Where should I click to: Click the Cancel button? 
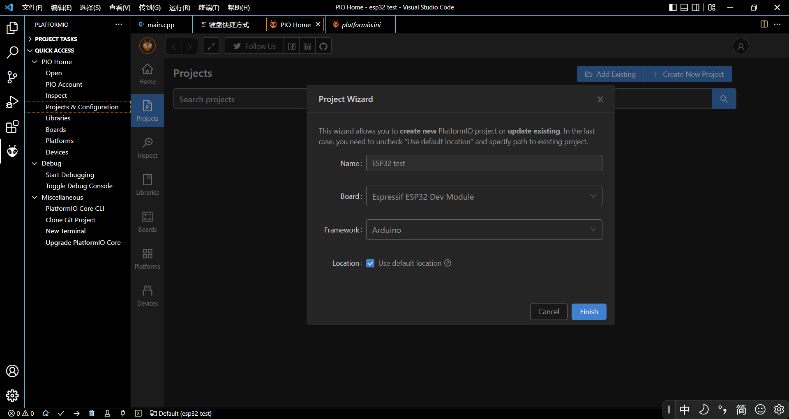[x=549, y=312]
